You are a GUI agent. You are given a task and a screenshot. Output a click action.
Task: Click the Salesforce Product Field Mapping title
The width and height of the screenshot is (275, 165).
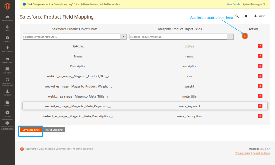click(x=57, y=17)
